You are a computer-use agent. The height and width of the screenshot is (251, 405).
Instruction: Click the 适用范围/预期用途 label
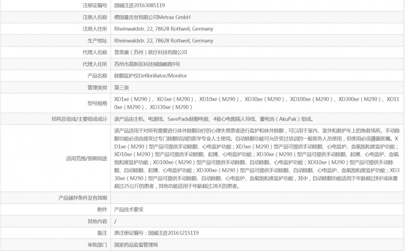87,158
